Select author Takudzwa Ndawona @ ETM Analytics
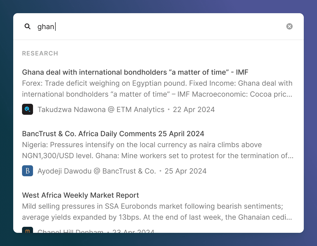The height and width of the screenshot is (246, 317). [x=101, y=110]
